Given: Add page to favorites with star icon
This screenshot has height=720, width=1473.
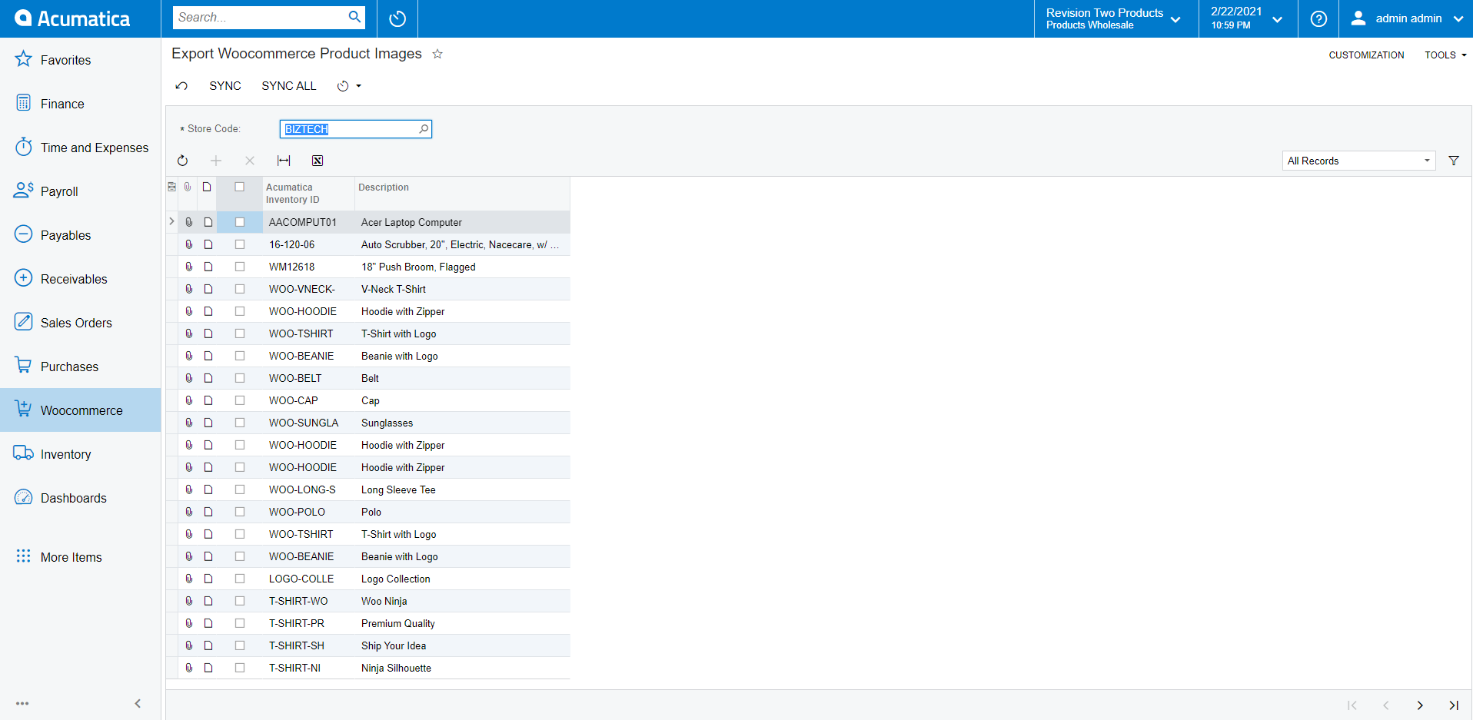Looking at the screenshot, I should coord(437,54).
